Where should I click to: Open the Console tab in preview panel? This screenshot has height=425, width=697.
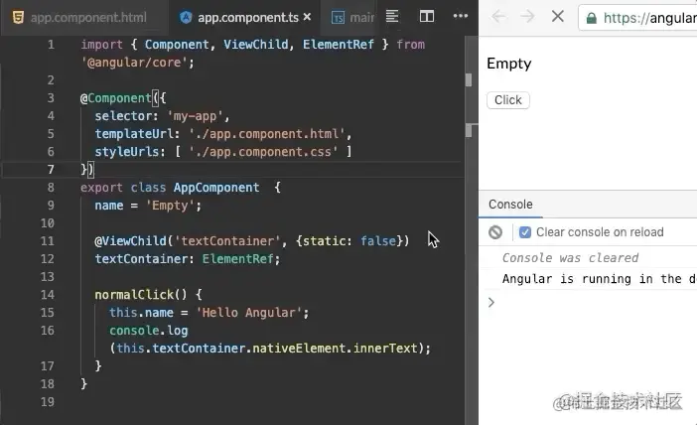[510, 205]
